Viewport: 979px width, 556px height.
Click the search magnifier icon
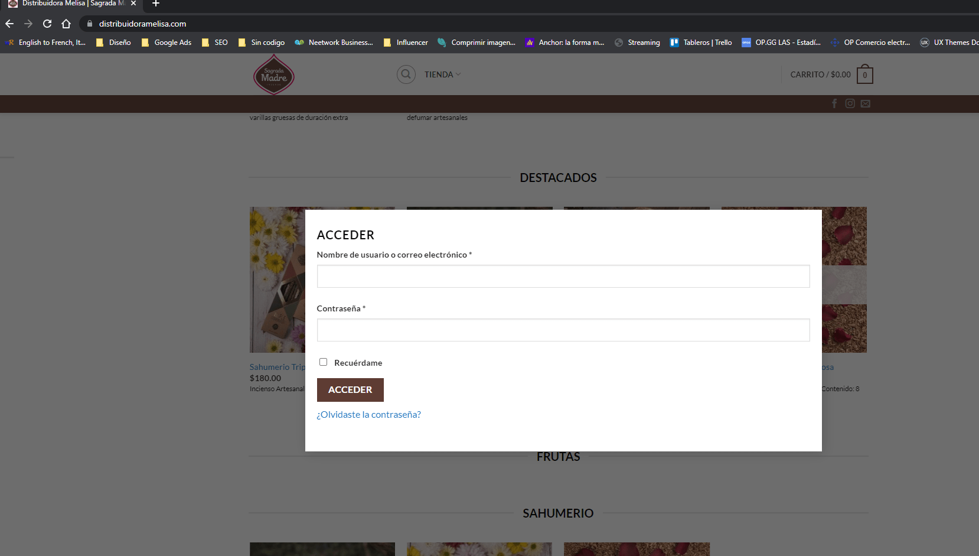406,74
